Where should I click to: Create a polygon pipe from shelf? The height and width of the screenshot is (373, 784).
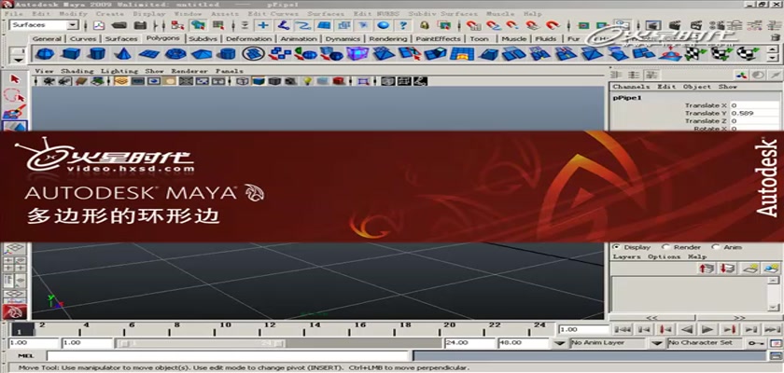point(228,53)
